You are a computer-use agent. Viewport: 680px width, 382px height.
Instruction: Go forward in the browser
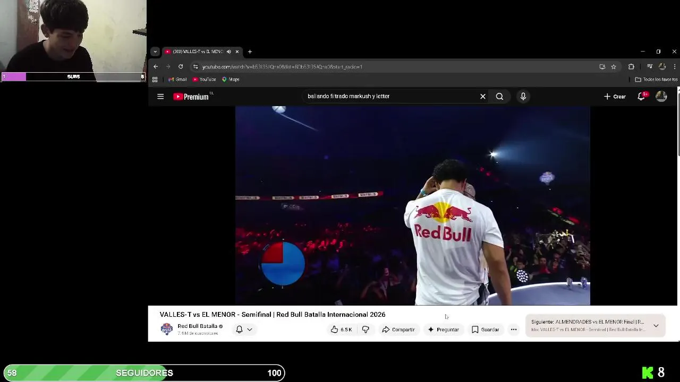[168, 67]
